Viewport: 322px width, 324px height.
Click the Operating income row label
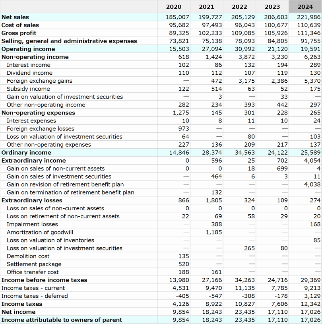tap(28, 49)
